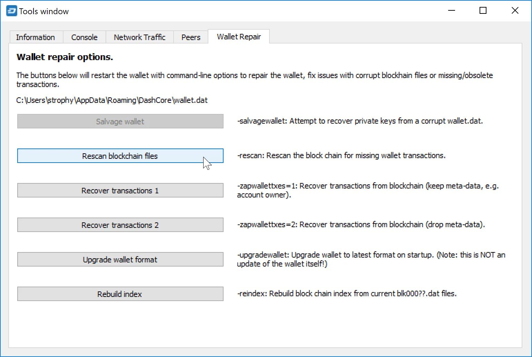Run Recover transactions 1

120,191
